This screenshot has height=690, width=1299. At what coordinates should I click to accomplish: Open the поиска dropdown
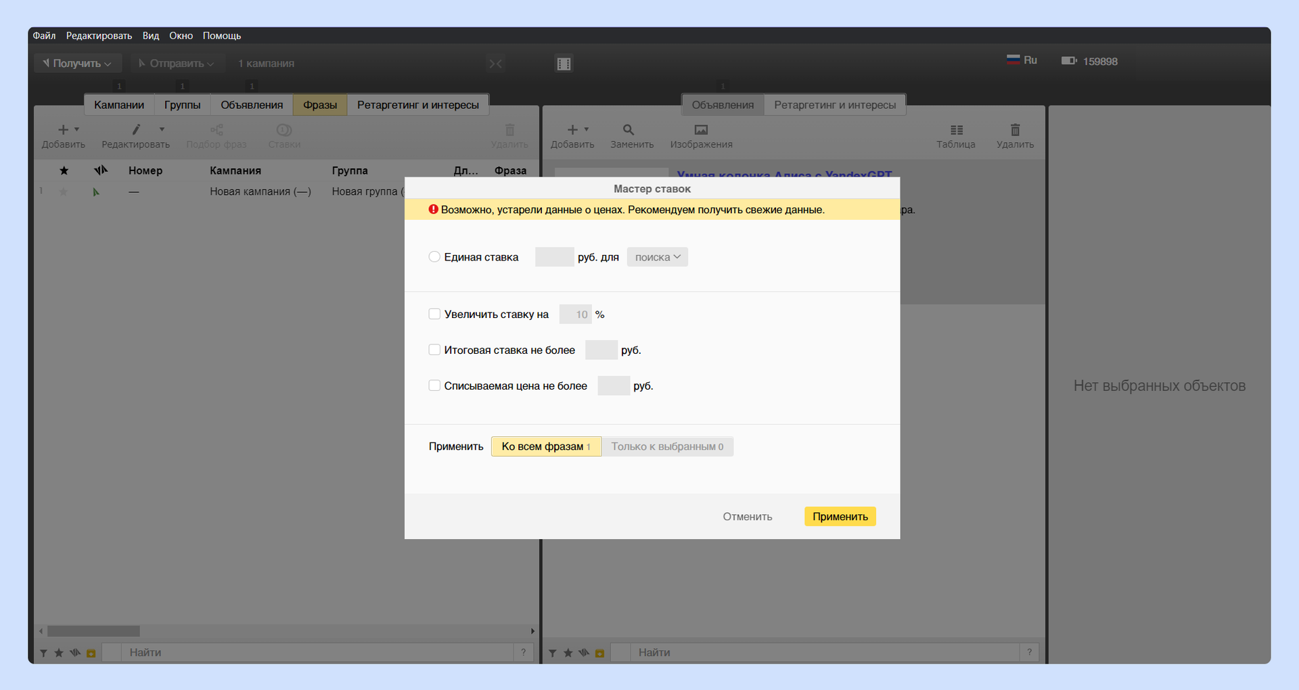tap(658, 257)
